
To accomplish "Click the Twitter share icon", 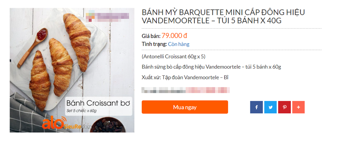I will 271,107.
